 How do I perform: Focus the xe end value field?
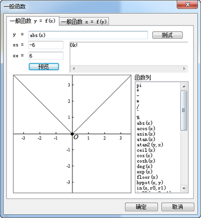46,56
